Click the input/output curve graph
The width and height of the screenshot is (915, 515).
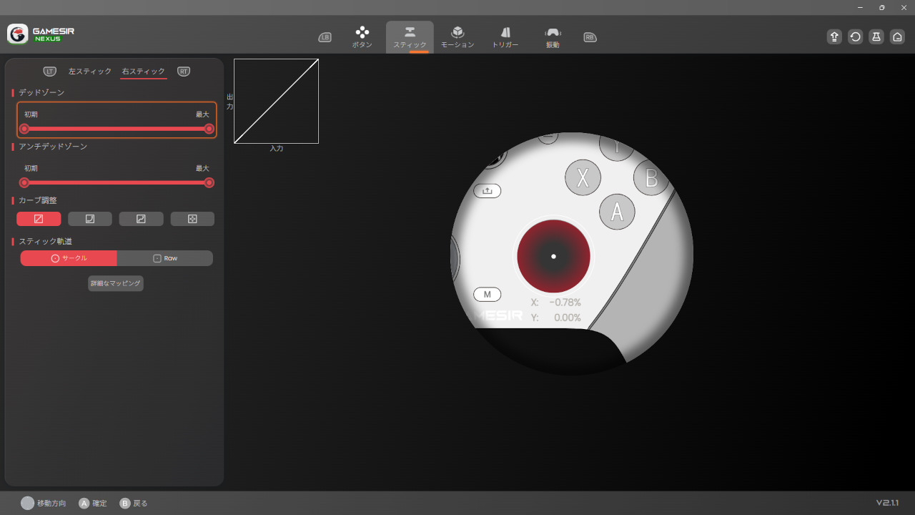point(276,101)
